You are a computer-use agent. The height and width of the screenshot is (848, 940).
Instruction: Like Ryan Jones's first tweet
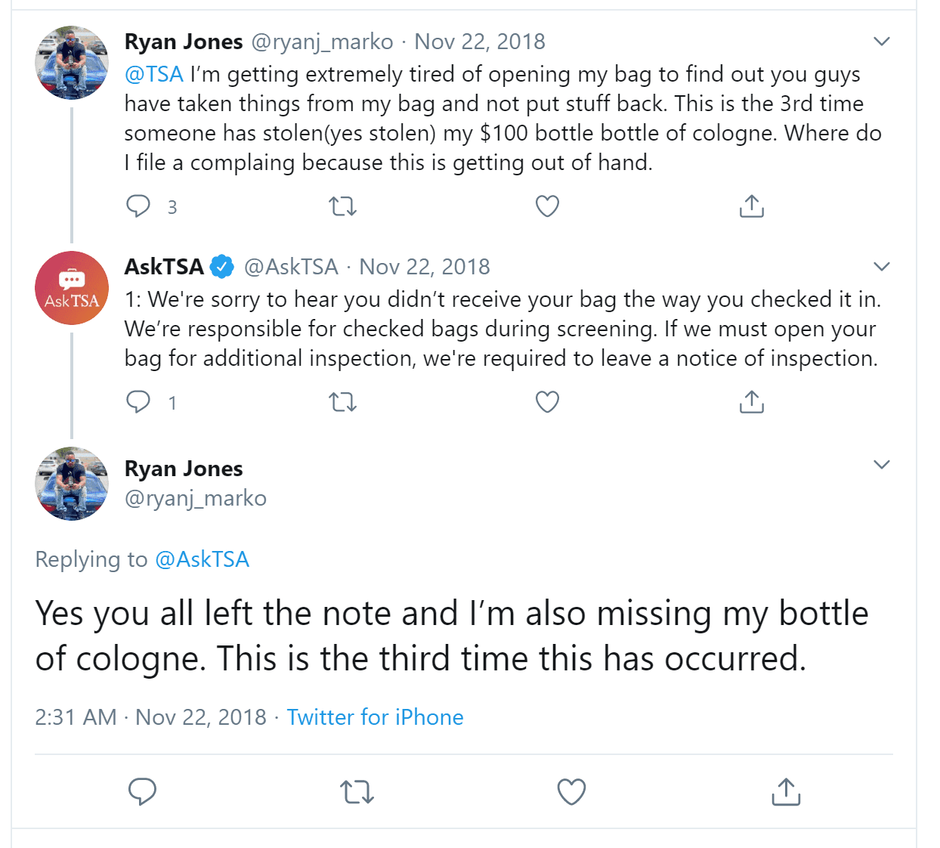click(x=547, y=206)
